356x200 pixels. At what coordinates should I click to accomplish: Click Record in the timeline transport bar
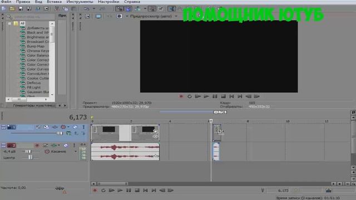click(x=95, y=191)
